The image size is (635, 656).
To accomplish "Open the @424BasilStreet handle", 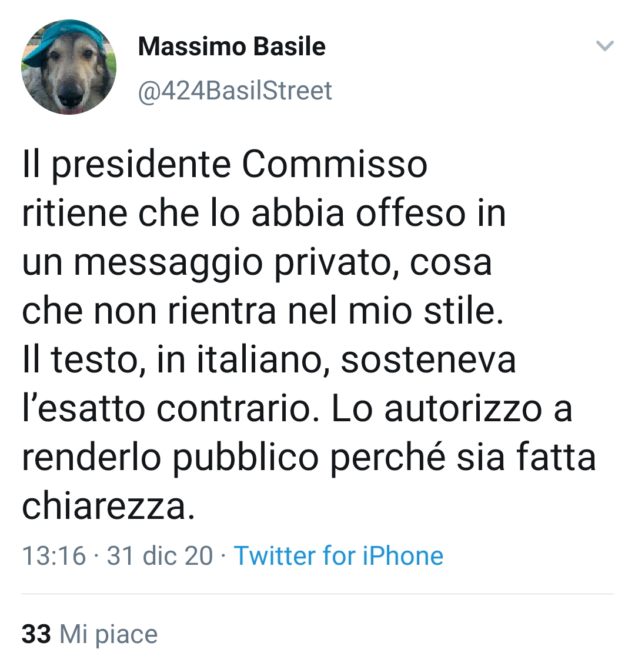I will tap(235, 89).
